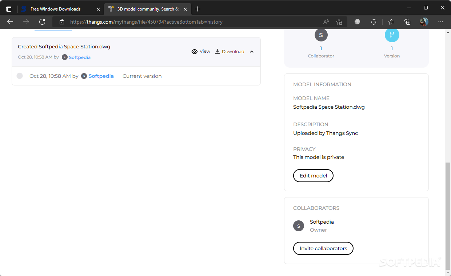Close the 3D model community tab
This screenshot has width=451, height=276.
click(185, 9)
